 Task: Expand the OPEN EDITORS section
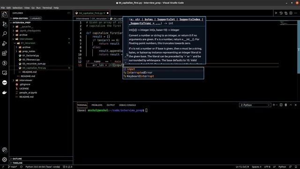[20, 18]
